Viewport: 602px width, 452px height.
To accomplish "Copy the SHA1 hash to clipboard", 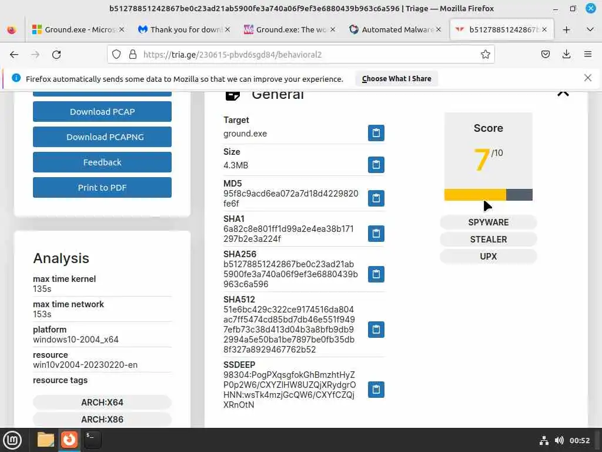I will click(x=376, y=234).
